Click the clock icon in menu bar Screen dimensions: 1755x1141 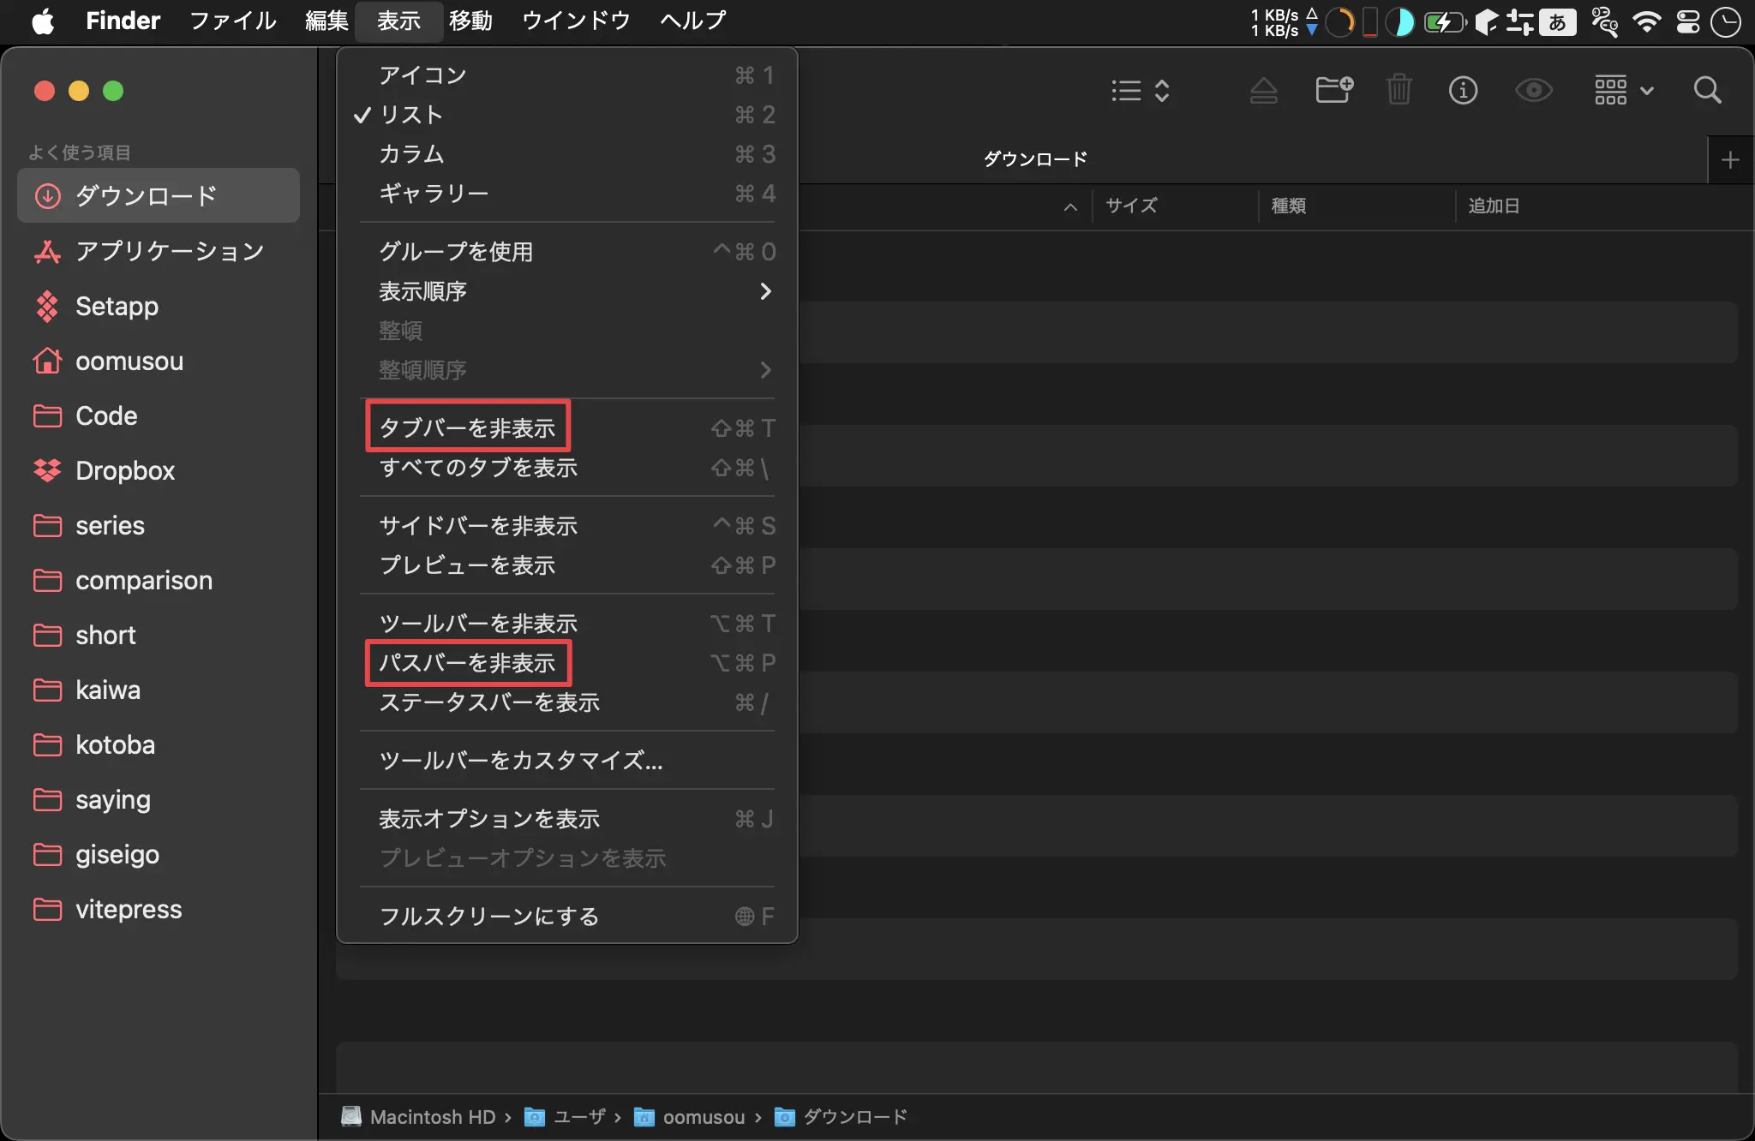click(1726, 21)
